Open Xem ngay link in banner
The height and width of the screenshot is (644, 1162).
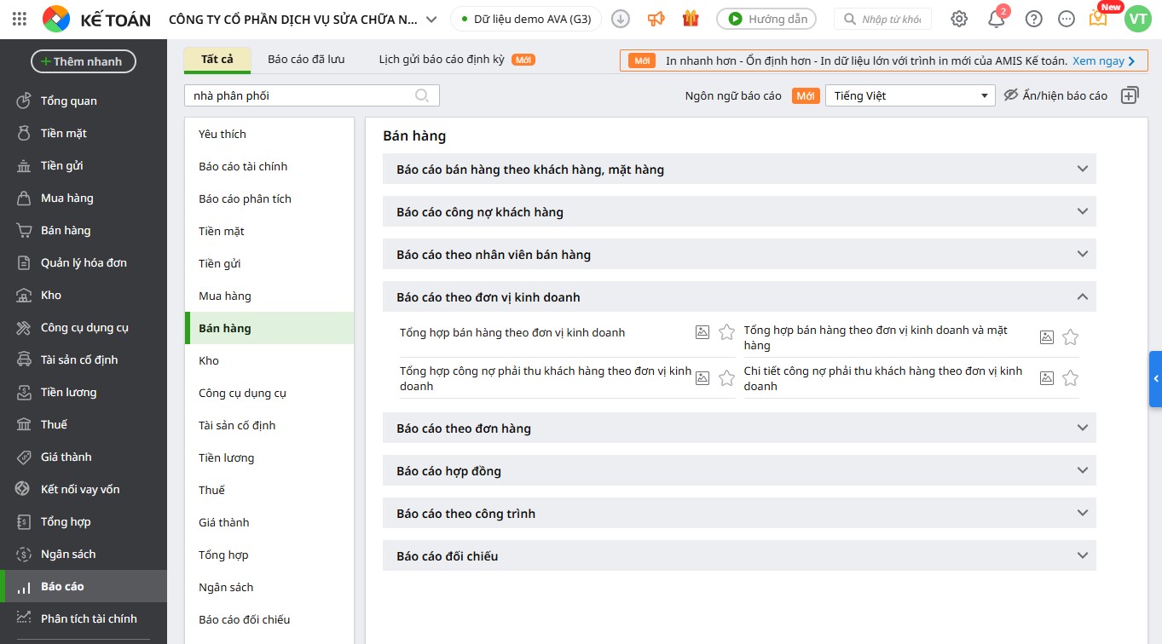click(1104, 60)
